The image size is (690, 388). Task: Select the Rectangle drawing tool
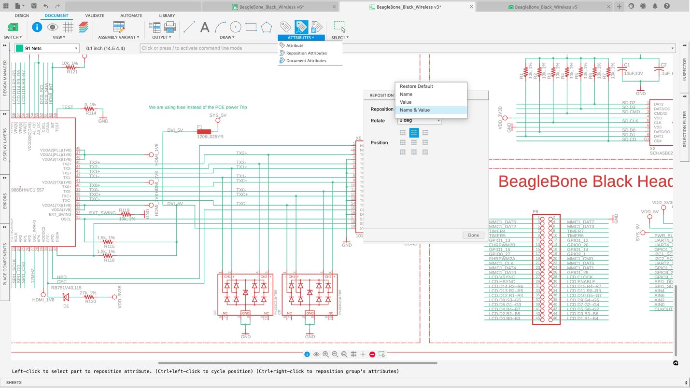pyautogui.click(x=251, y=27)
